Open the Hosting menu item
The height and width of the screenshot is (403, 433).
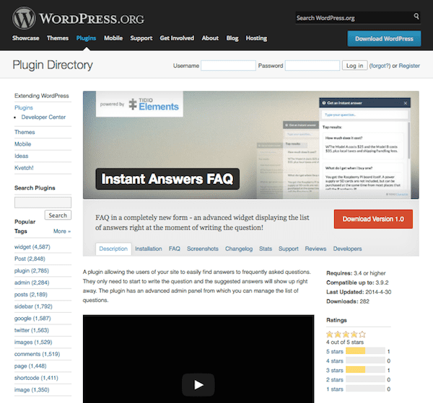(256, 38)
